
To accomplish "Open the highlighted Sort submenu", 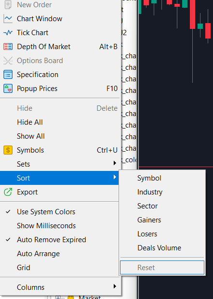I will tap(60, 178).
